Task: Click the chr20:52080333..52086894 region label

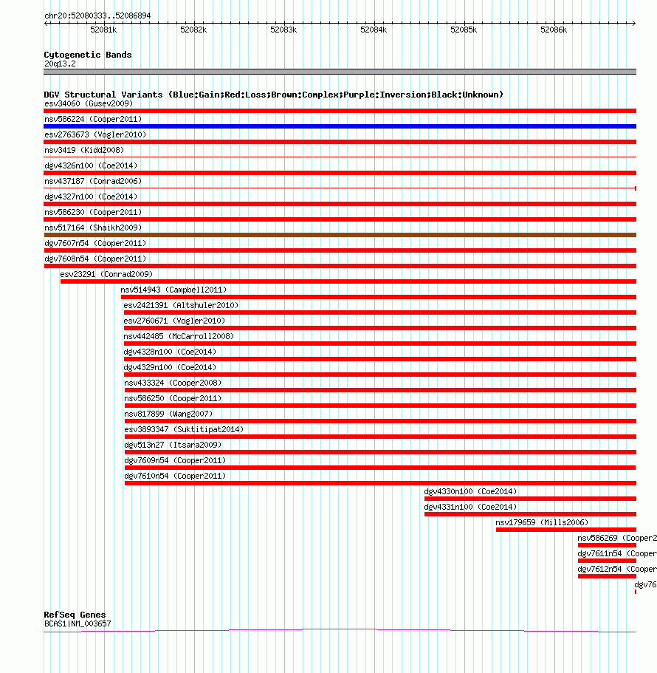Action: [97, 16]
